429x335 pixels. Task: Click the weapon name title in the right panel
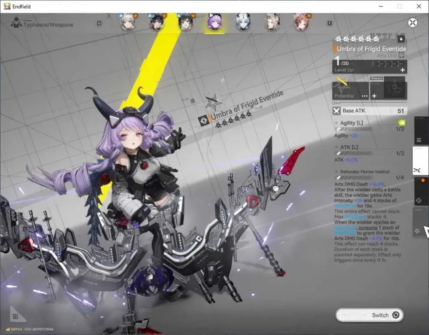pyautogui.click(x=372, y=49)
